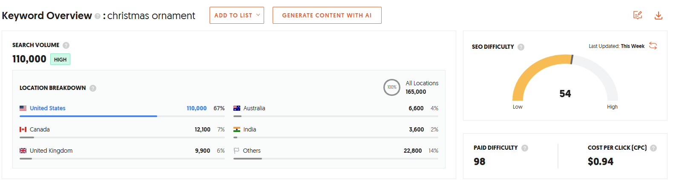Open the United States location link
Image resolution: width=673 pixels, height=182 pixels.
[x=47, y=108]
